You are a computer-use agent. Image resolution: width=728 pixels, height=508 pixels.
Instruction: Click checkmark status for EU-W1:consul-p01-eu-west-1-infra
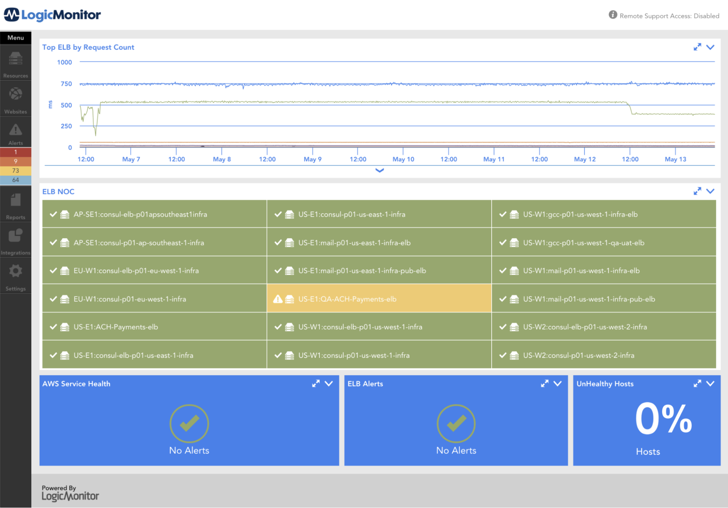[x=53, y=299]
